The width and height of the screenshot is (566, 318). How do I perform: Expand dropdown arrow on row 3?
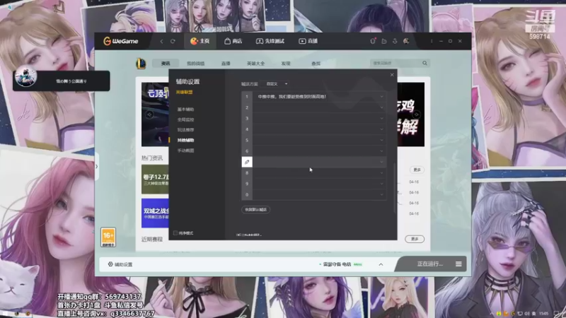(381, 118)
